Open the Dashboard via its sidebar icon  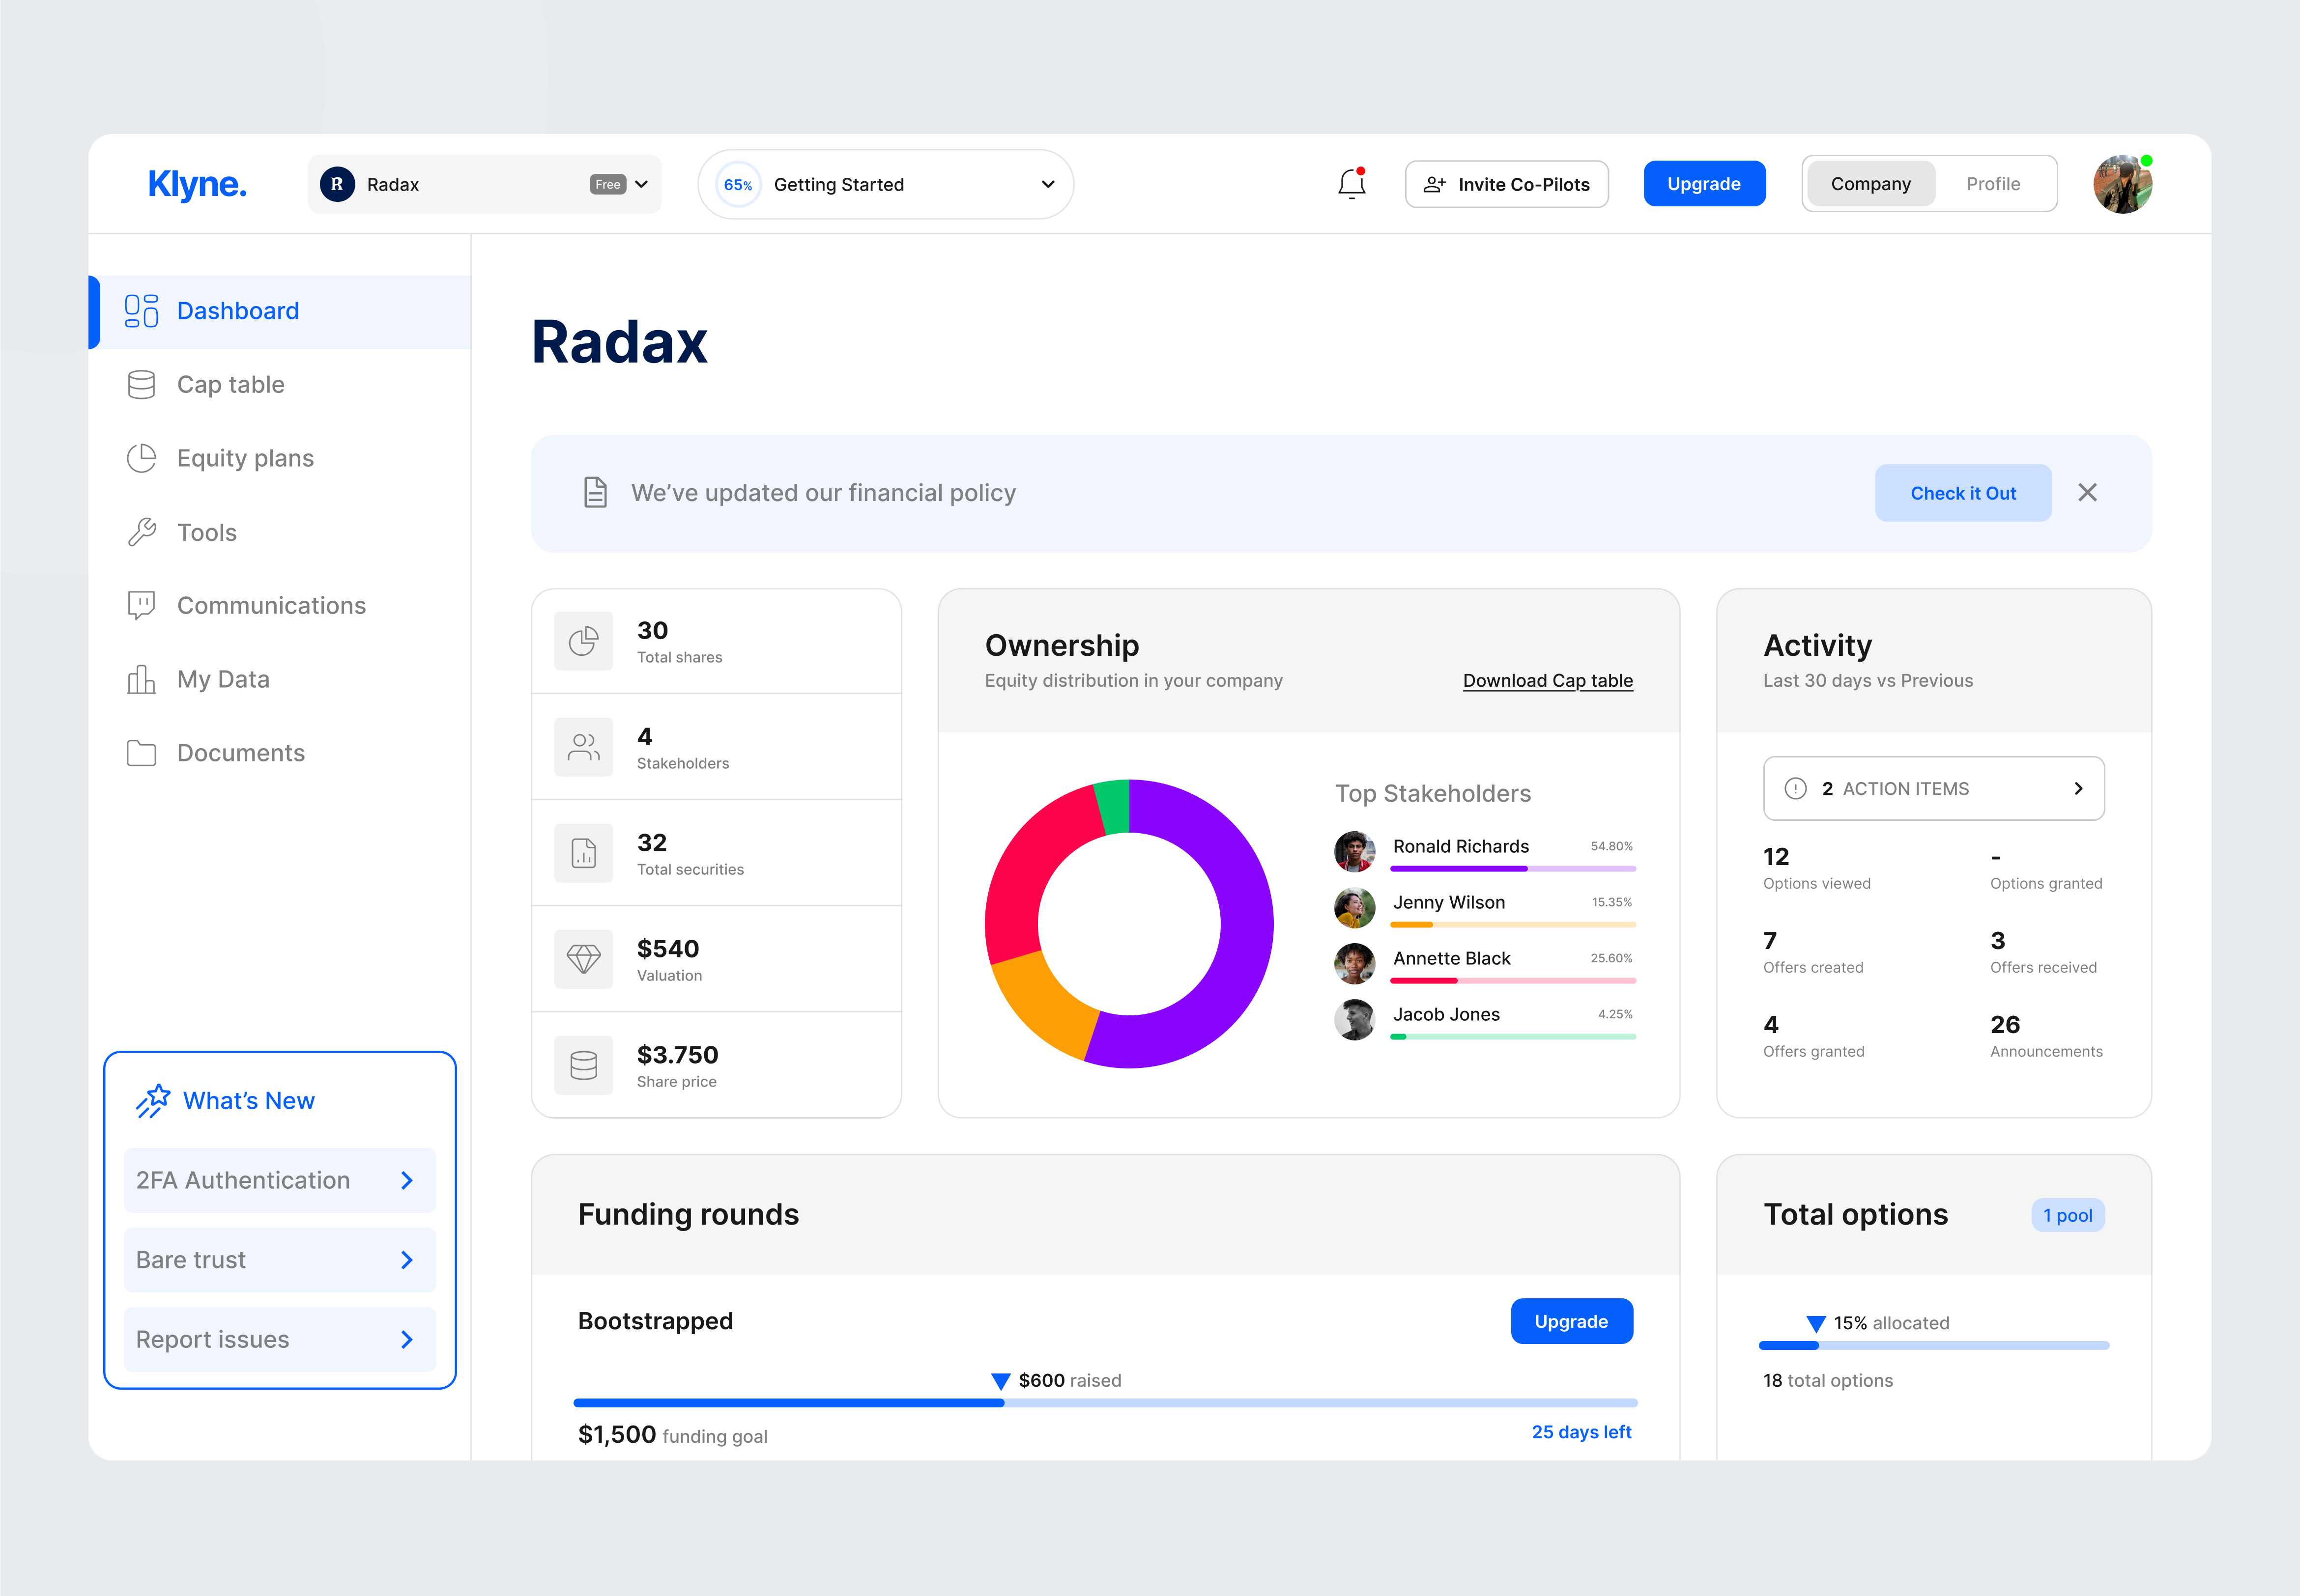141,311
